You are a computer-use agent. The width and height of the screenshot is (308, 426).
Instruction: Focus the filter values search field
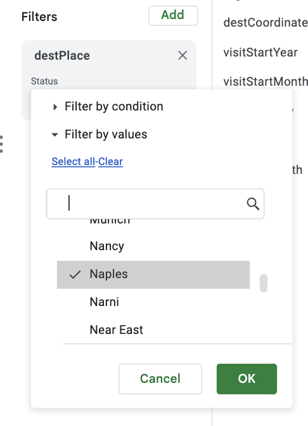pyautogui.click(x=155, y=204)
